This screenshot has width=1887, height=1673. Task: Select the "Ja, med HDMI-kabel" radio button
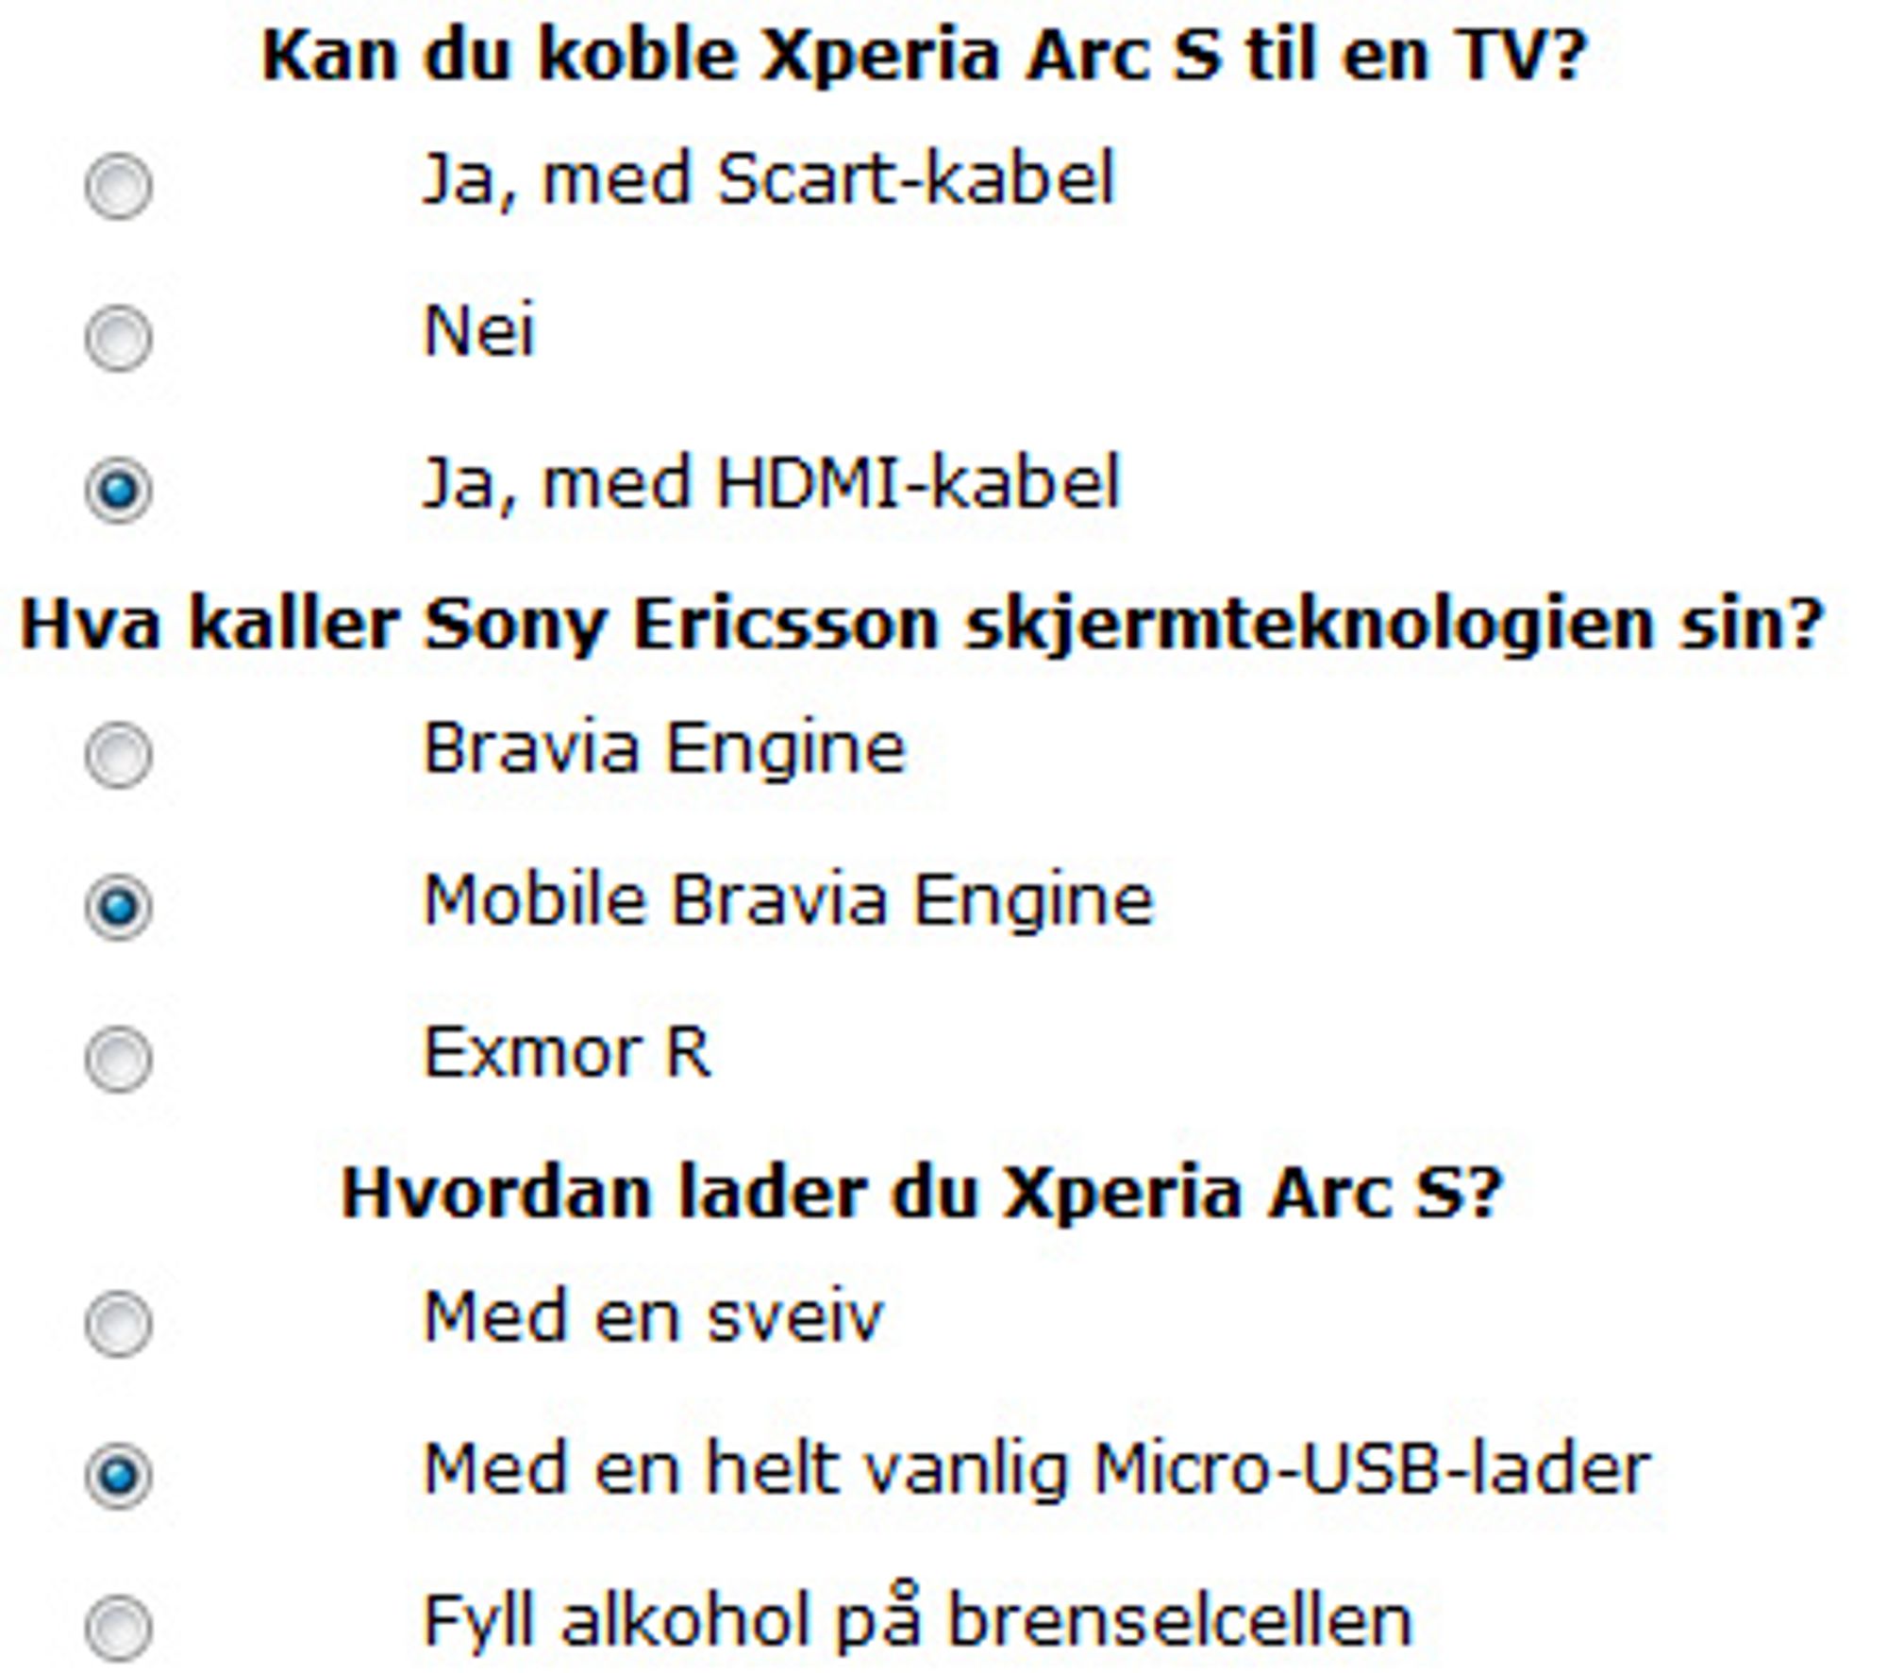(118, 490)
